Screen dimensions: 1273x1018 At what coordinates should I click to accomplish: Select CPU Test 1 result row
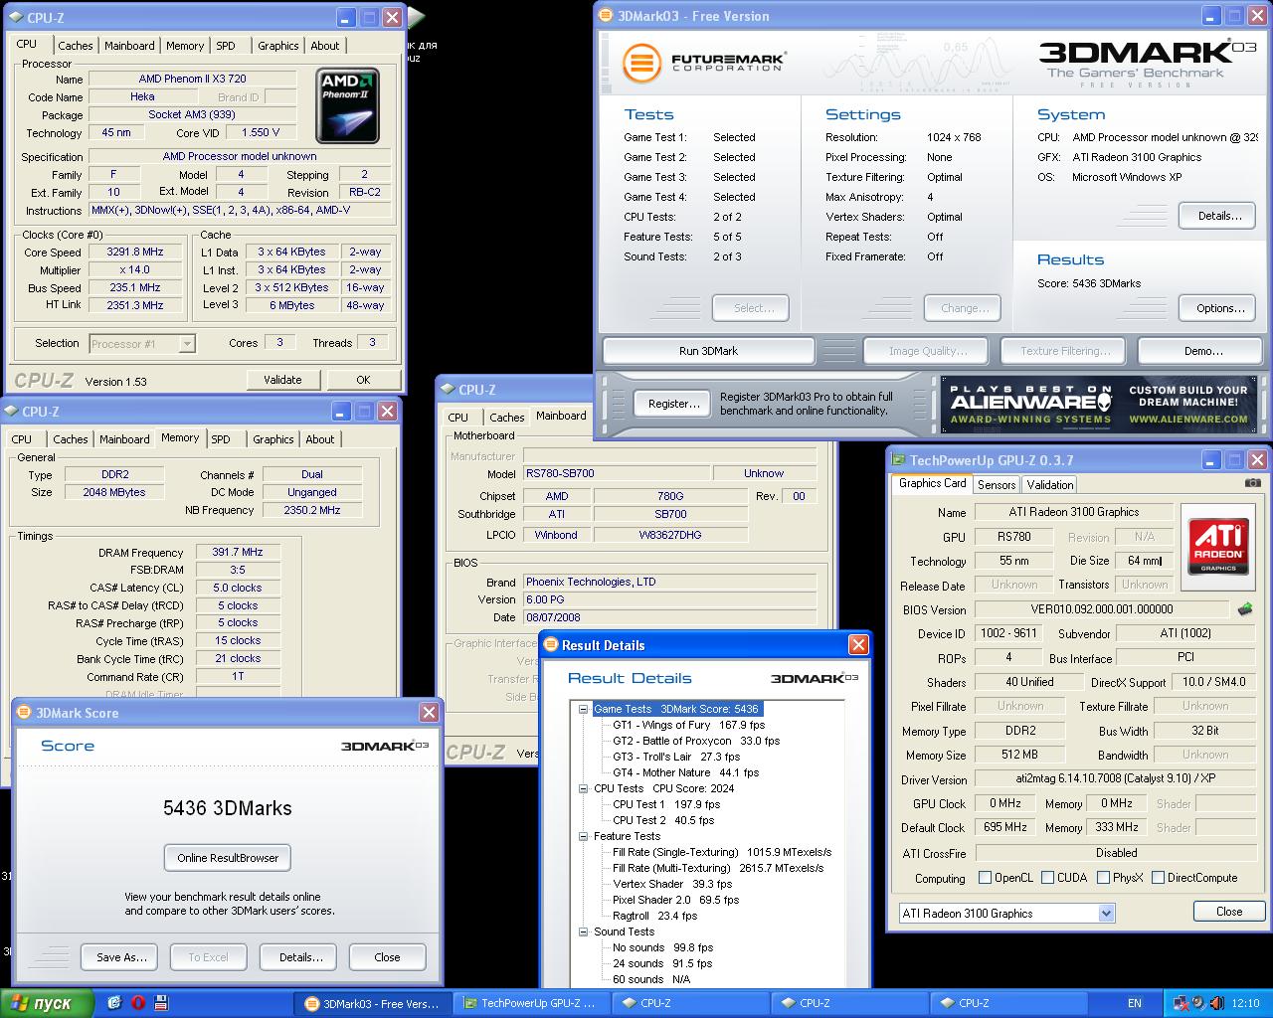[666, 804]
